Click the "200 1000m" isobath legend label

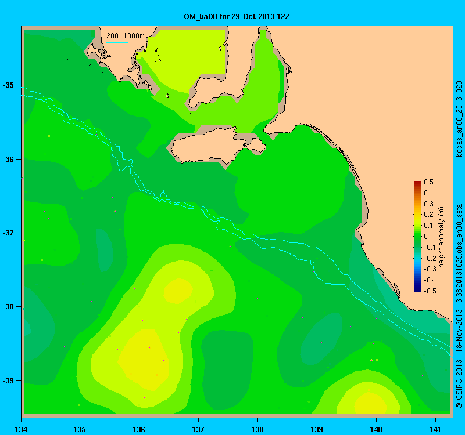(126, 36)
